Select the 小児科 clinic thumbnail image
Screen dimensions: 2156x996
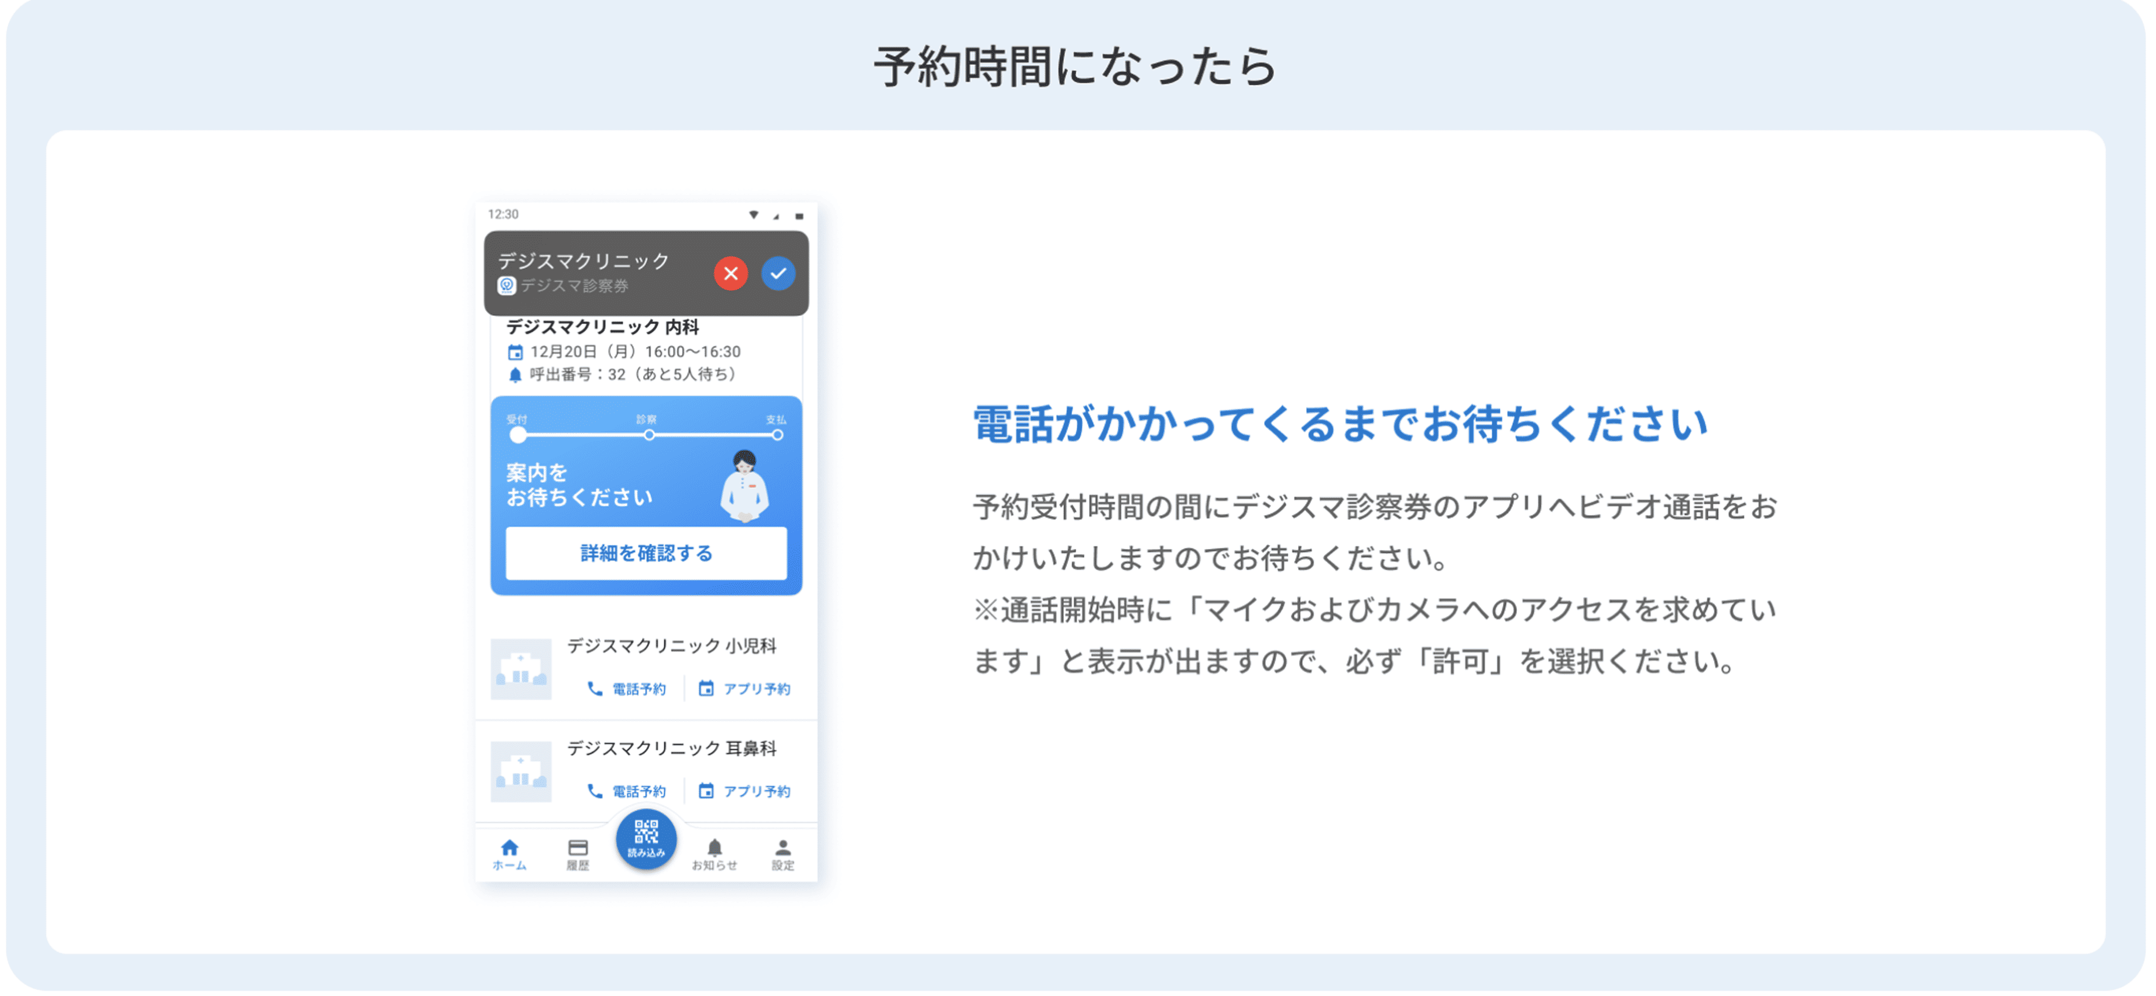(521, 669)
